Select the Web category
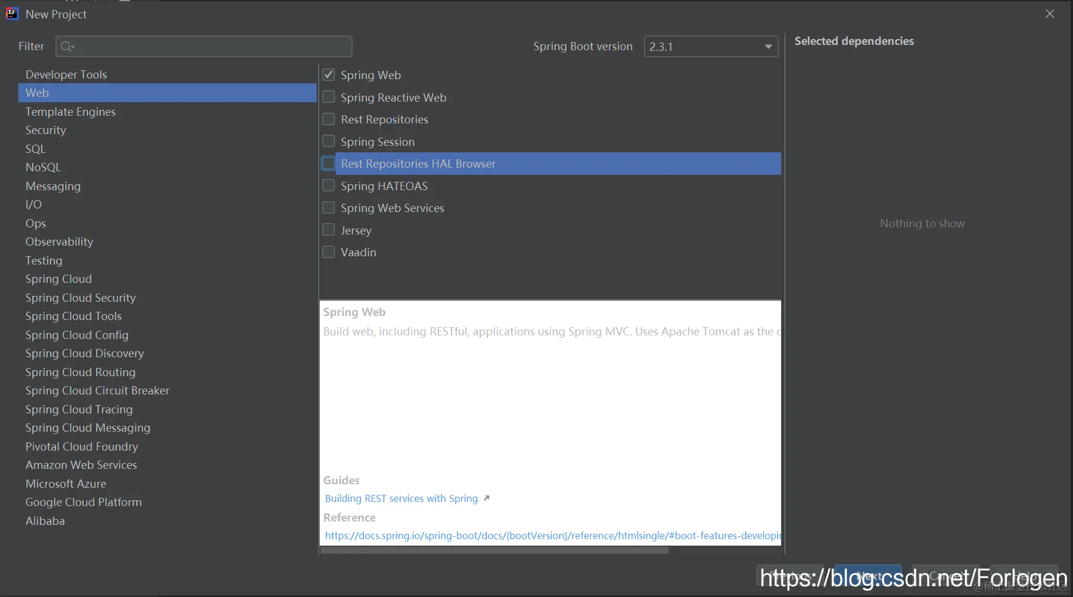Screen dimensions: 1073x597 click(167, 93)
